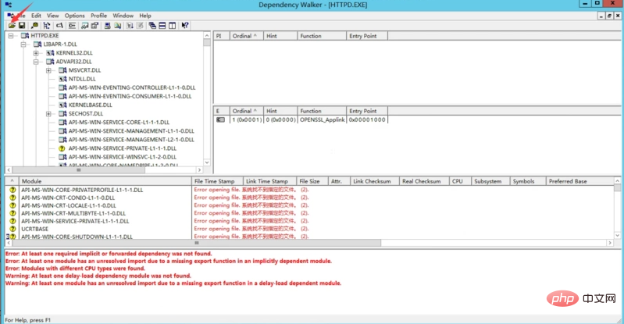Click the module icon beside KERNELBASE.DLL
Image resolution: width=624 pixels, height=324 pixels.
pos(62,105)
